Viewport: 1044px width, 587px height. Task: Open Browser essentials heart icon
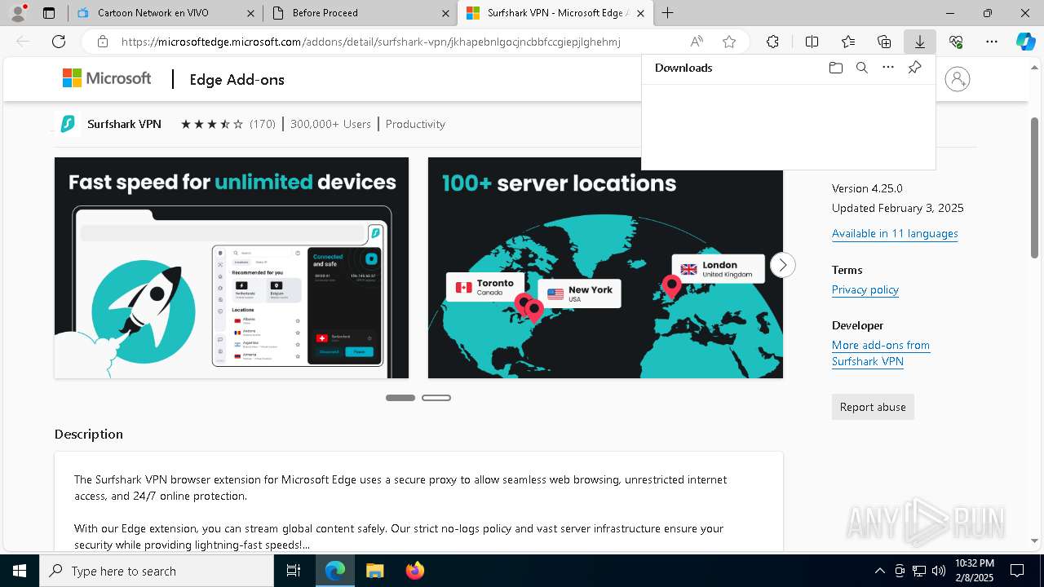click(956, 42)
